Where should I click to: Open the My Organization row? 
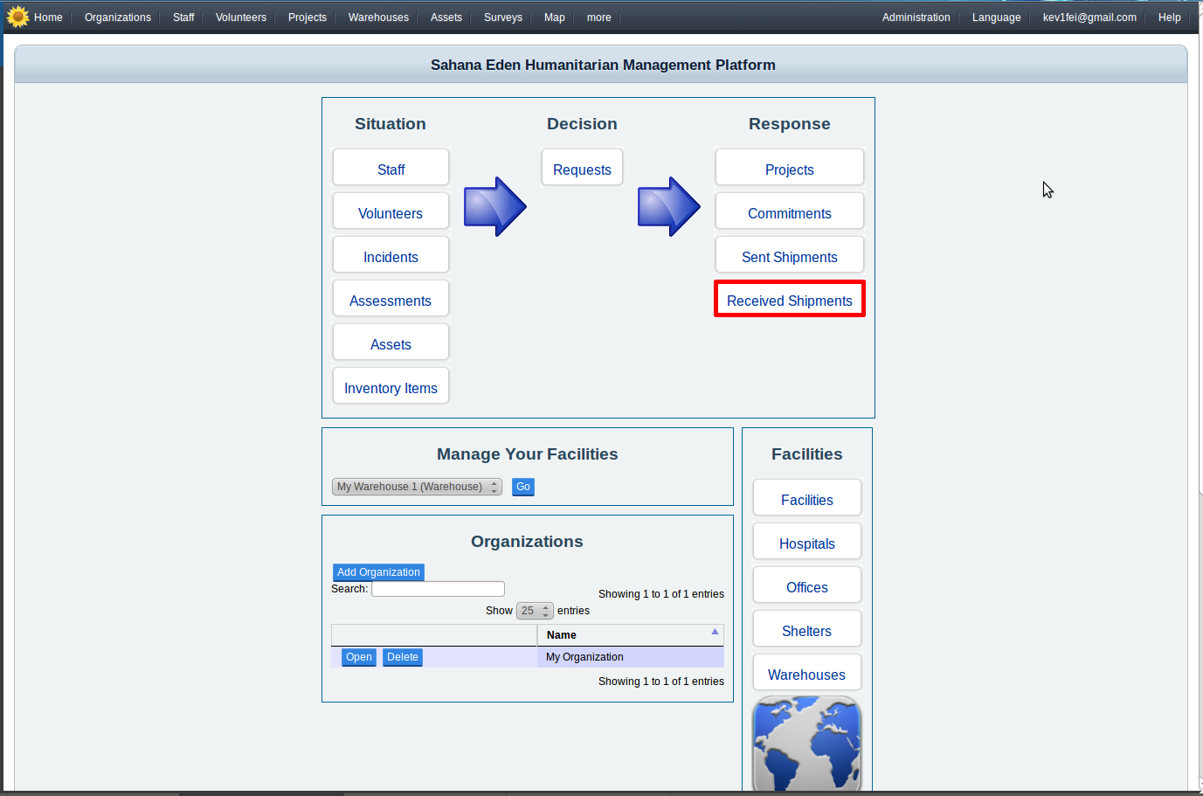click(358, 657)
